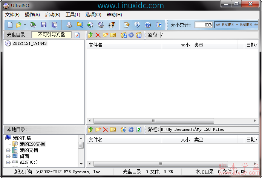Select 桌面 in local tree
Viewport: 262px width, 178px height.
point(25,156)
